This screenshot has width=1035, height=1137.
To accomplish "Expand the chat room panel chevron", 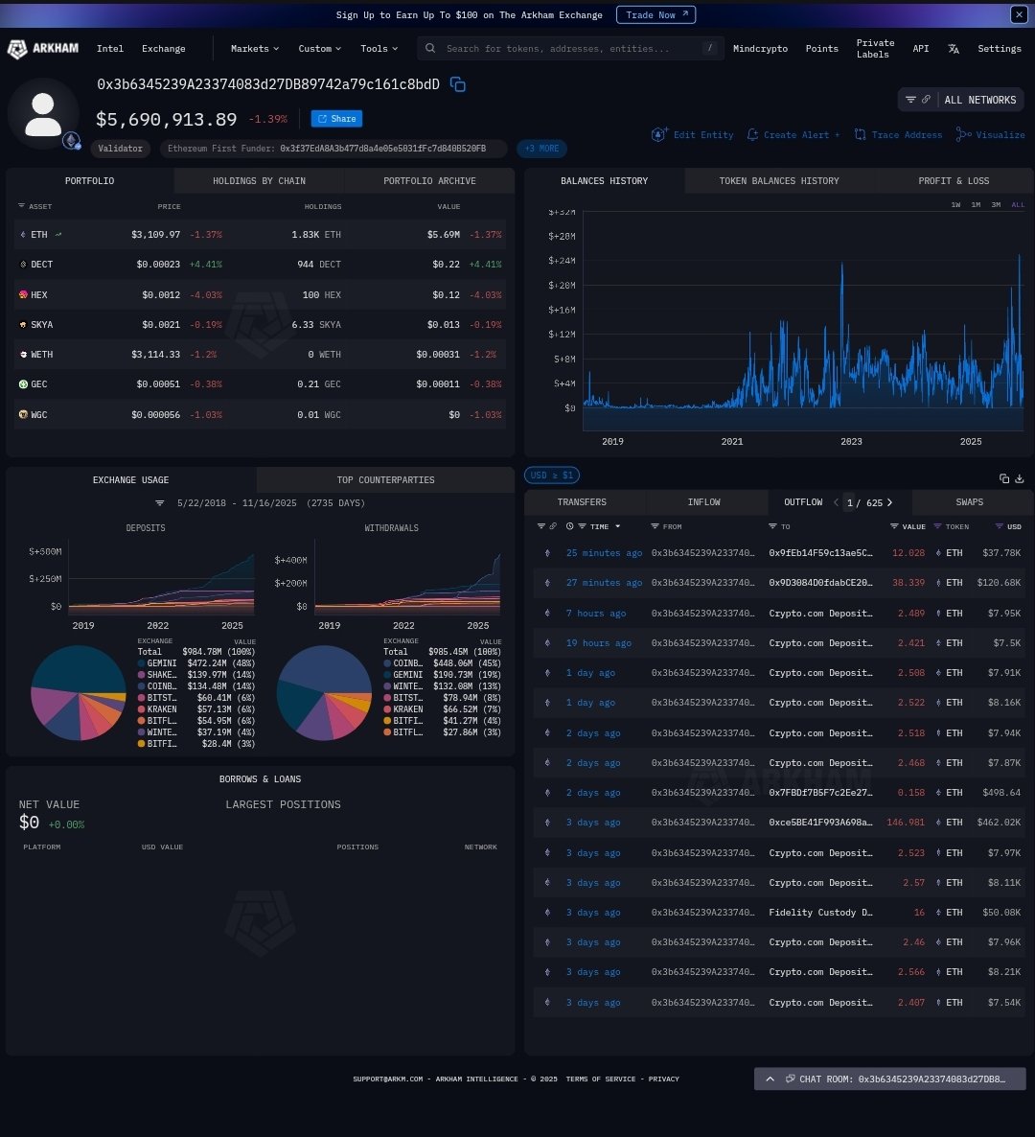I will (770, 1079).
